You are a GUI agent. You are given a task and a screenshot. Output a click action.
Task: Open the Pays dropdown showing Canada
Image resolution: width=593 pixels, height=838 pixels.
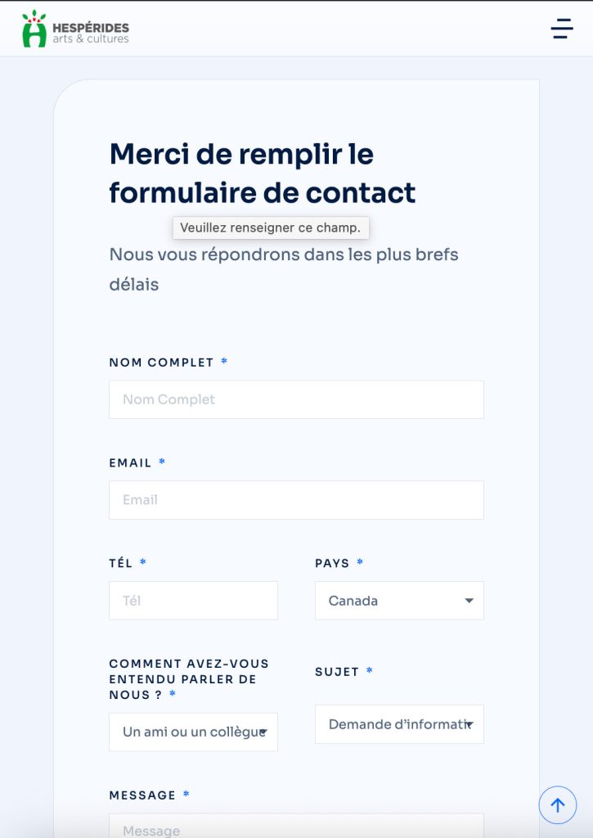tap(399, 601)
